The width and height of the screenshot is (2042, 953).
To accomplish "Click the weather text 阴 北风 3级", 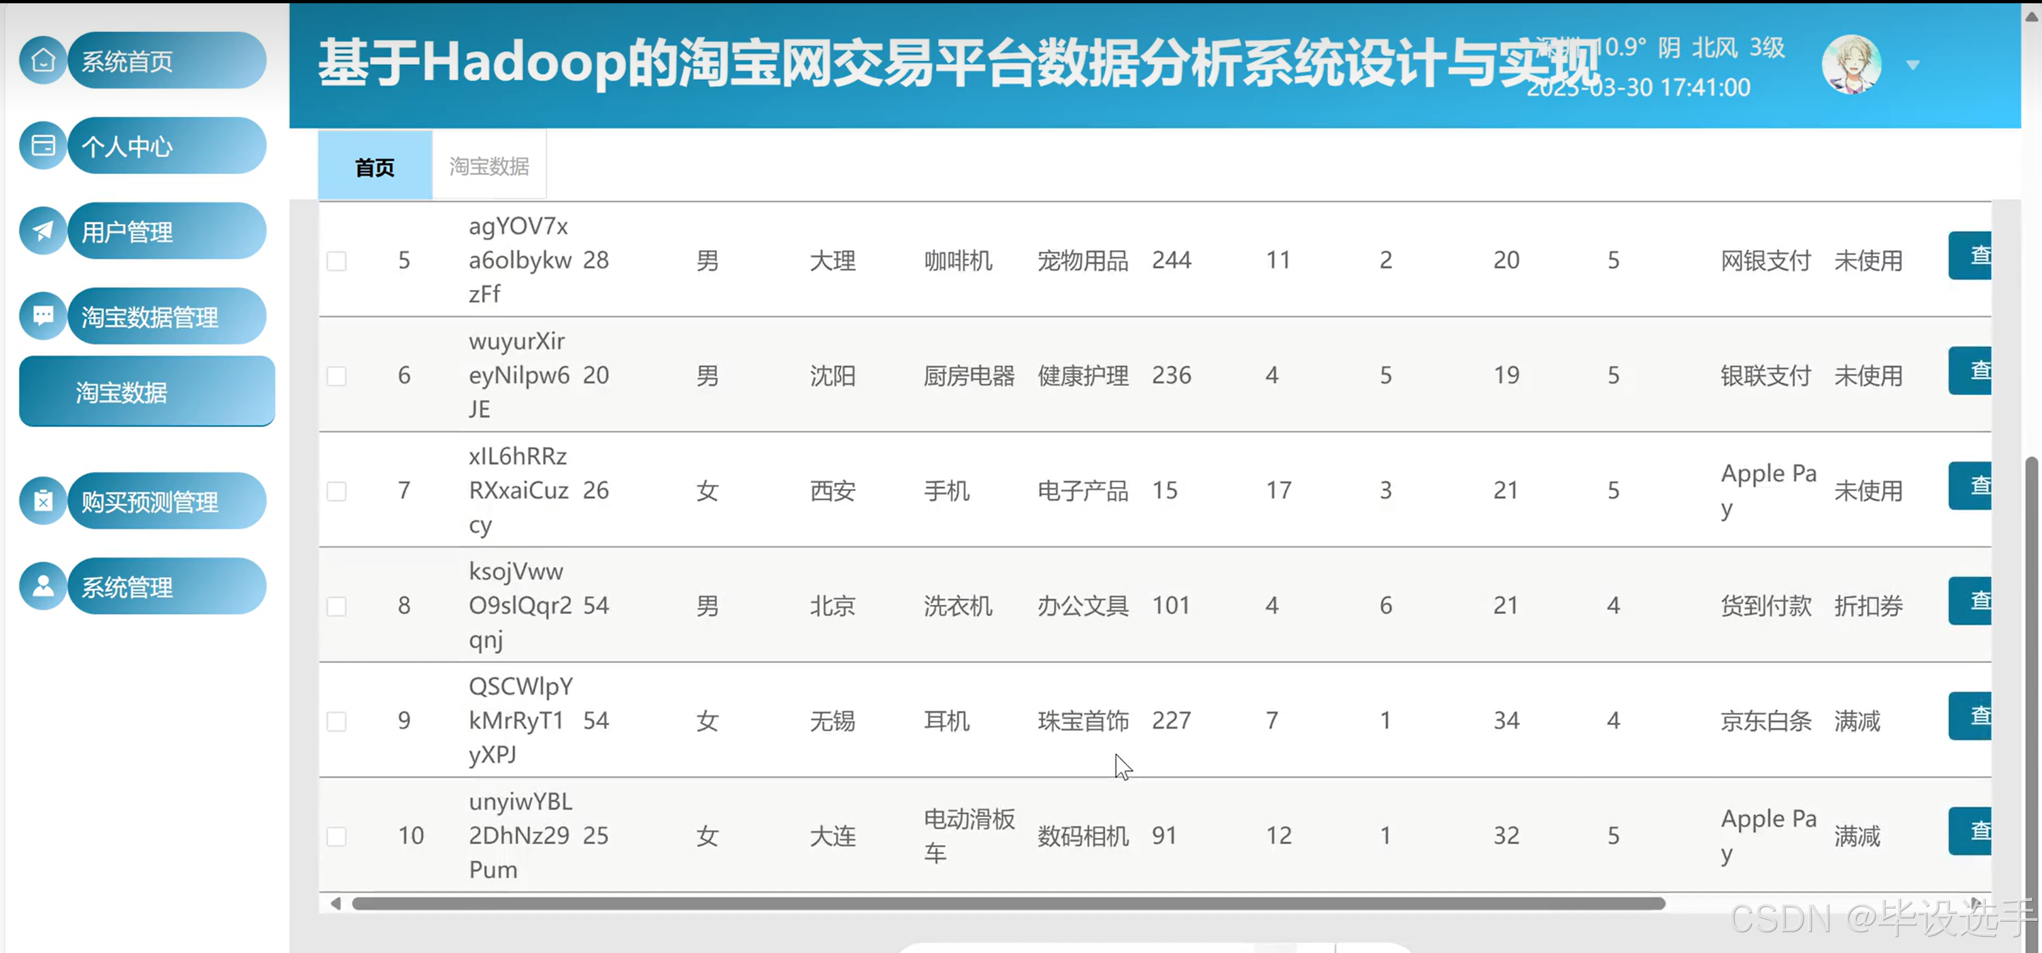I will pyautogui.click(x=1721, y=48).
